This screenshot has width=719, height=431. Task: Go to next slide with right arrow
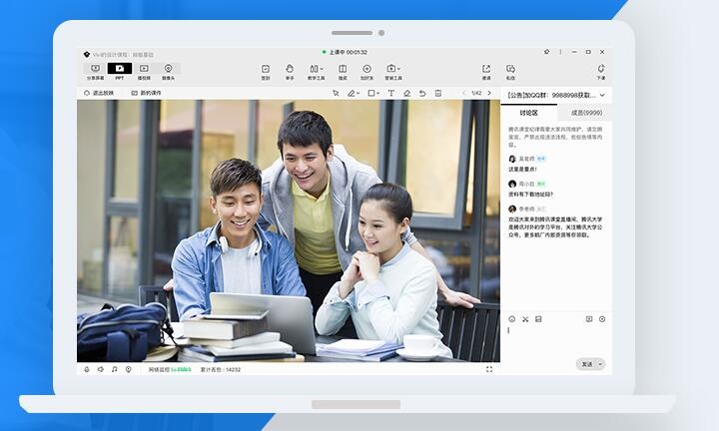pyautogui.click(x=491, y=93)
